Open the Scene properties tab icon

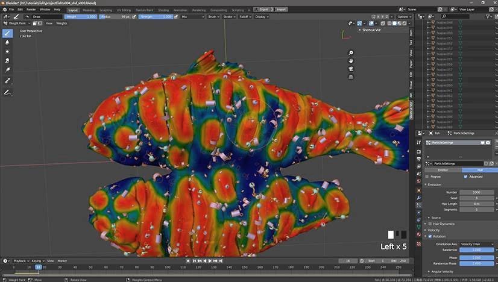418,174
